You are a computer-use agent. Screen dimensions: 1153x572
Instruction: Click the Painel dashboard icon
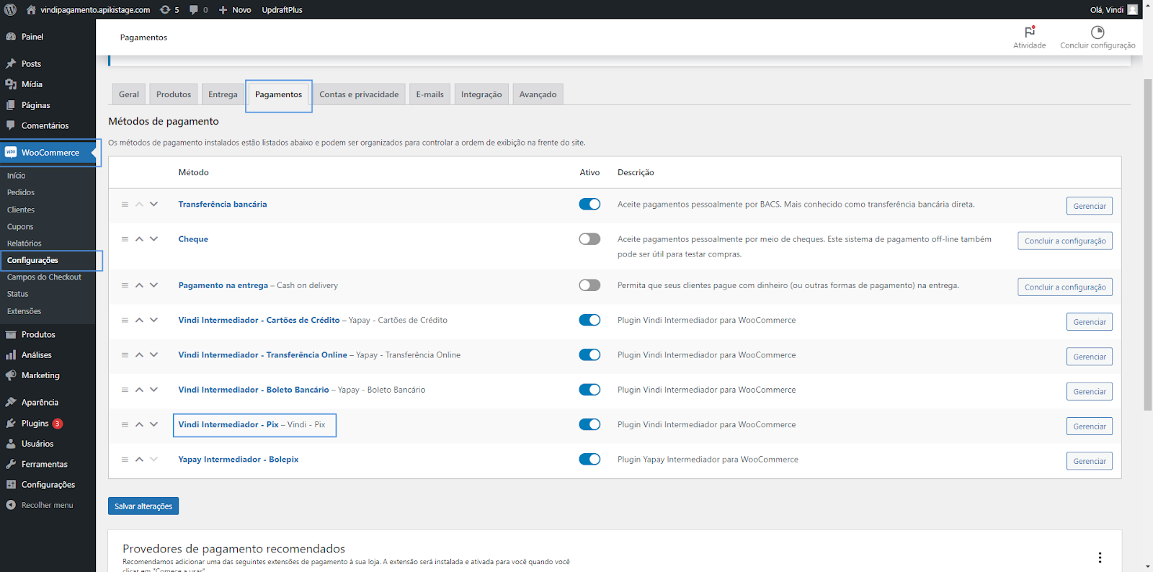(x=11, y=37)
